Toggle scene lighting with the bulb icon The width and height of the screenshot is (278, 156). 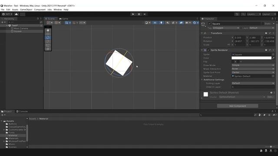[x=161, y=23]
